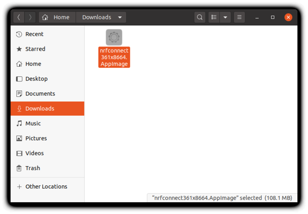This screenshot has height=214, width=308.
Task: Click the status bar selected file text
Action: (222, 198)
